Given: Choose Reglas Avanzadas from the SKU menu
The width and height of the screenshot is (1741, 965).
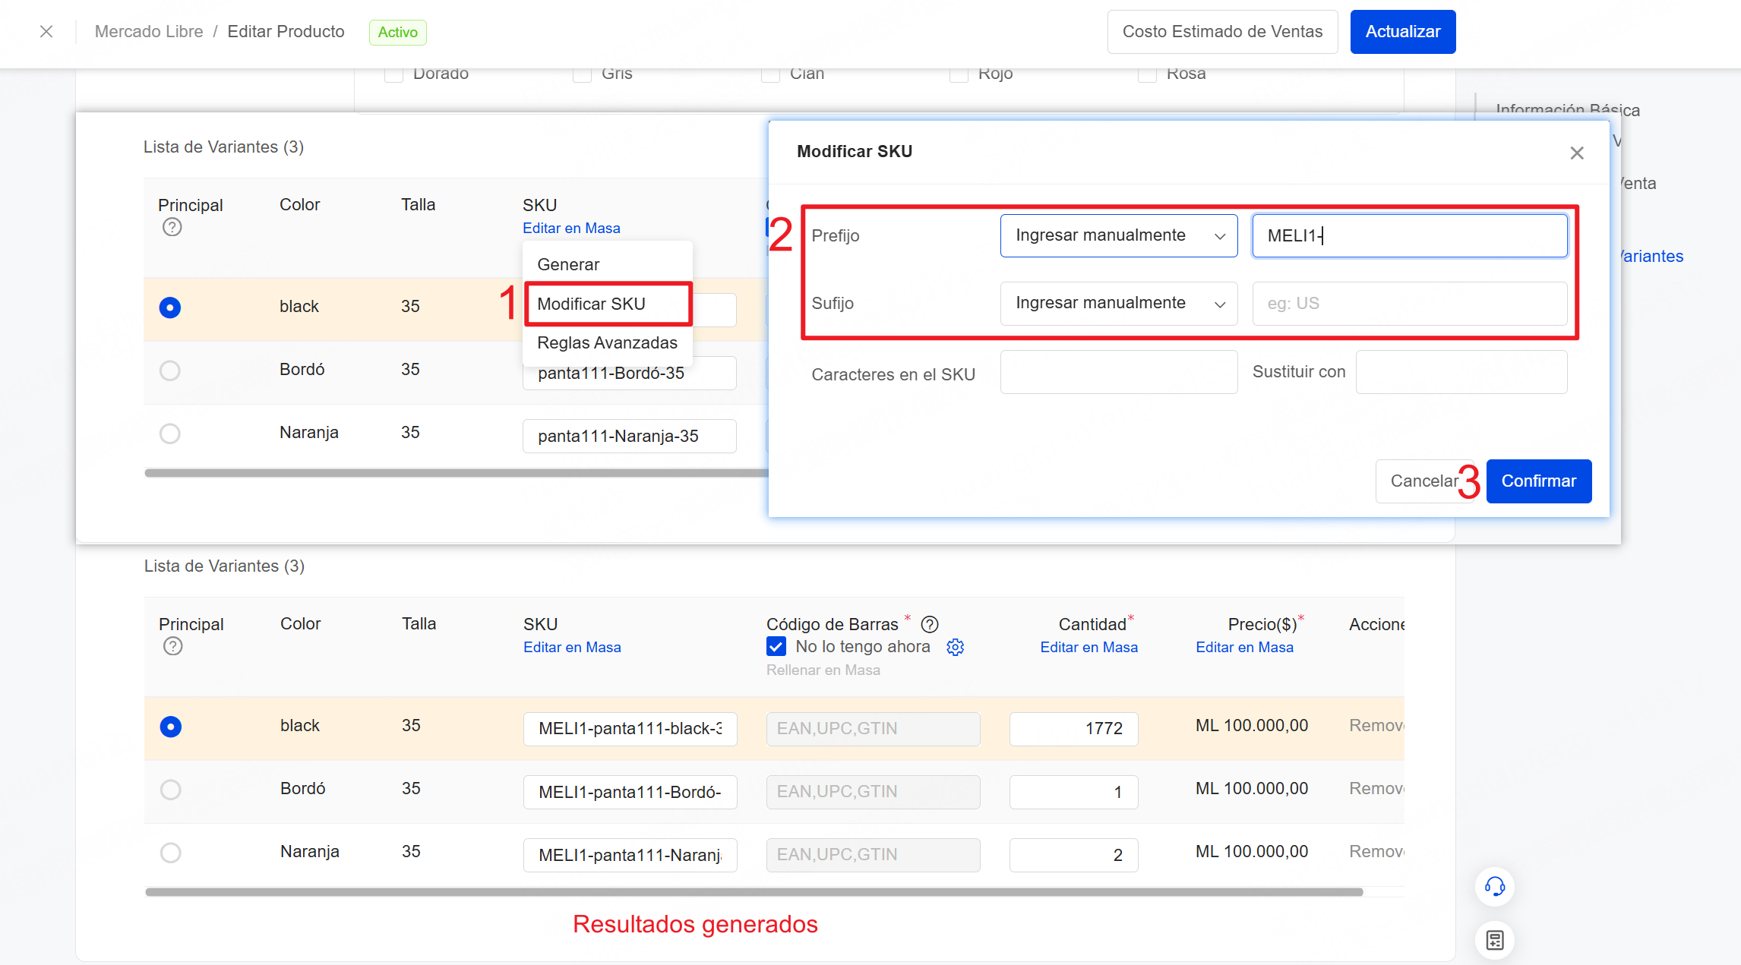Looking at the screenshot, I should pos(608,342).
